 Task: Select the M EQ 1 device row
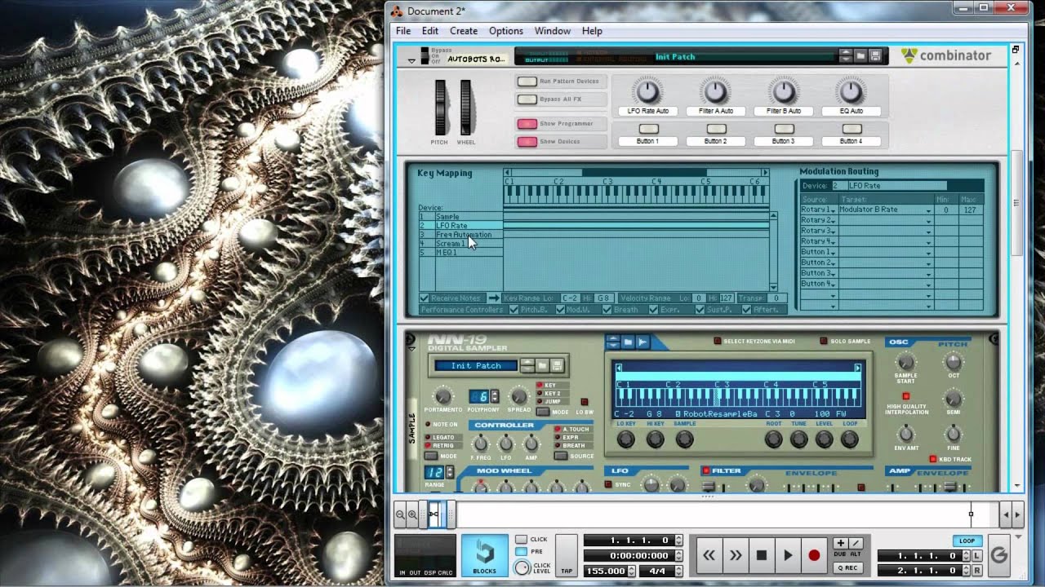[x=460, y=253]
